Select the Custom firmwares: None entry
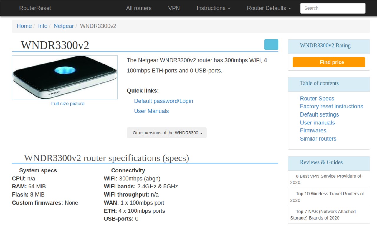The height and width of the screenshot is (226, 377). pos(45,203)
